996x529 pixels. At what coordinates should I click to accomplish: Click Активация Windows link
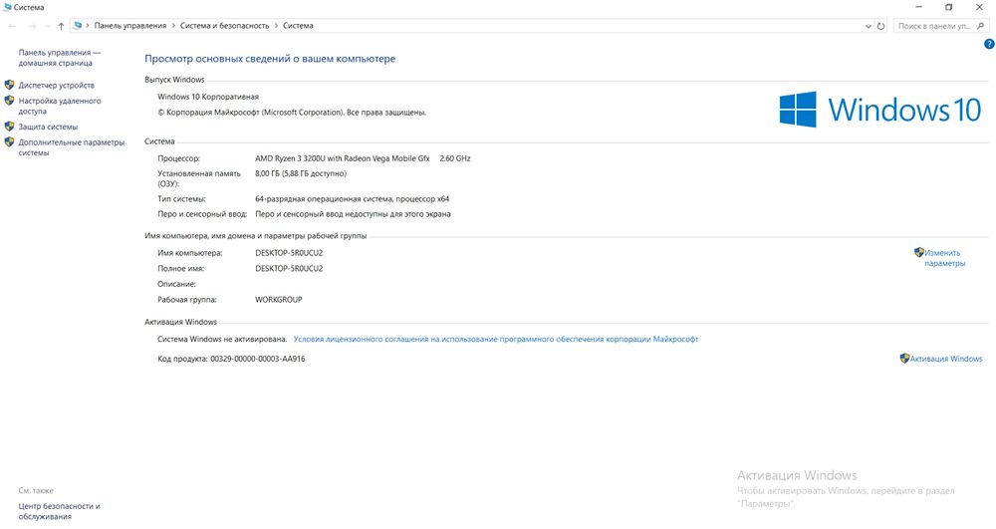point(946,359)
